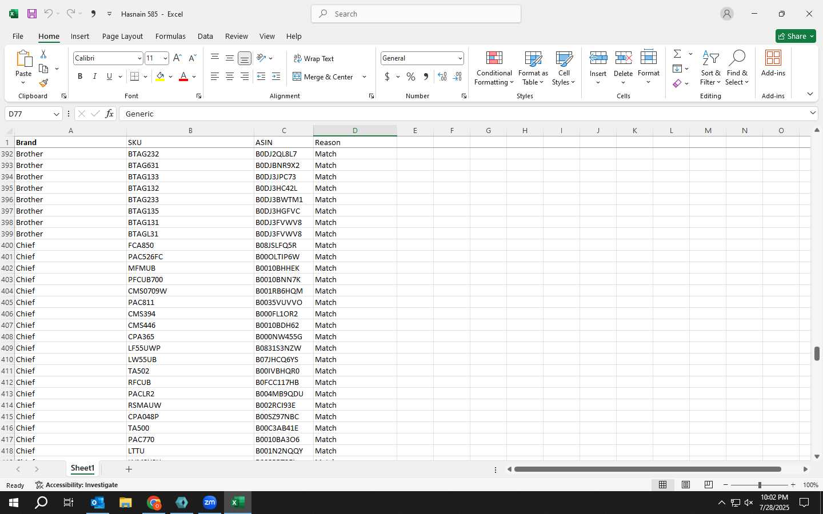Decrease font size with the small A icon
This screenshot has height=514, width=823.
pos(192,58)
